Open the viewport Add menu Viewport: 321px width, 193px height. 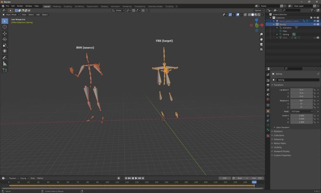[38, 15]
